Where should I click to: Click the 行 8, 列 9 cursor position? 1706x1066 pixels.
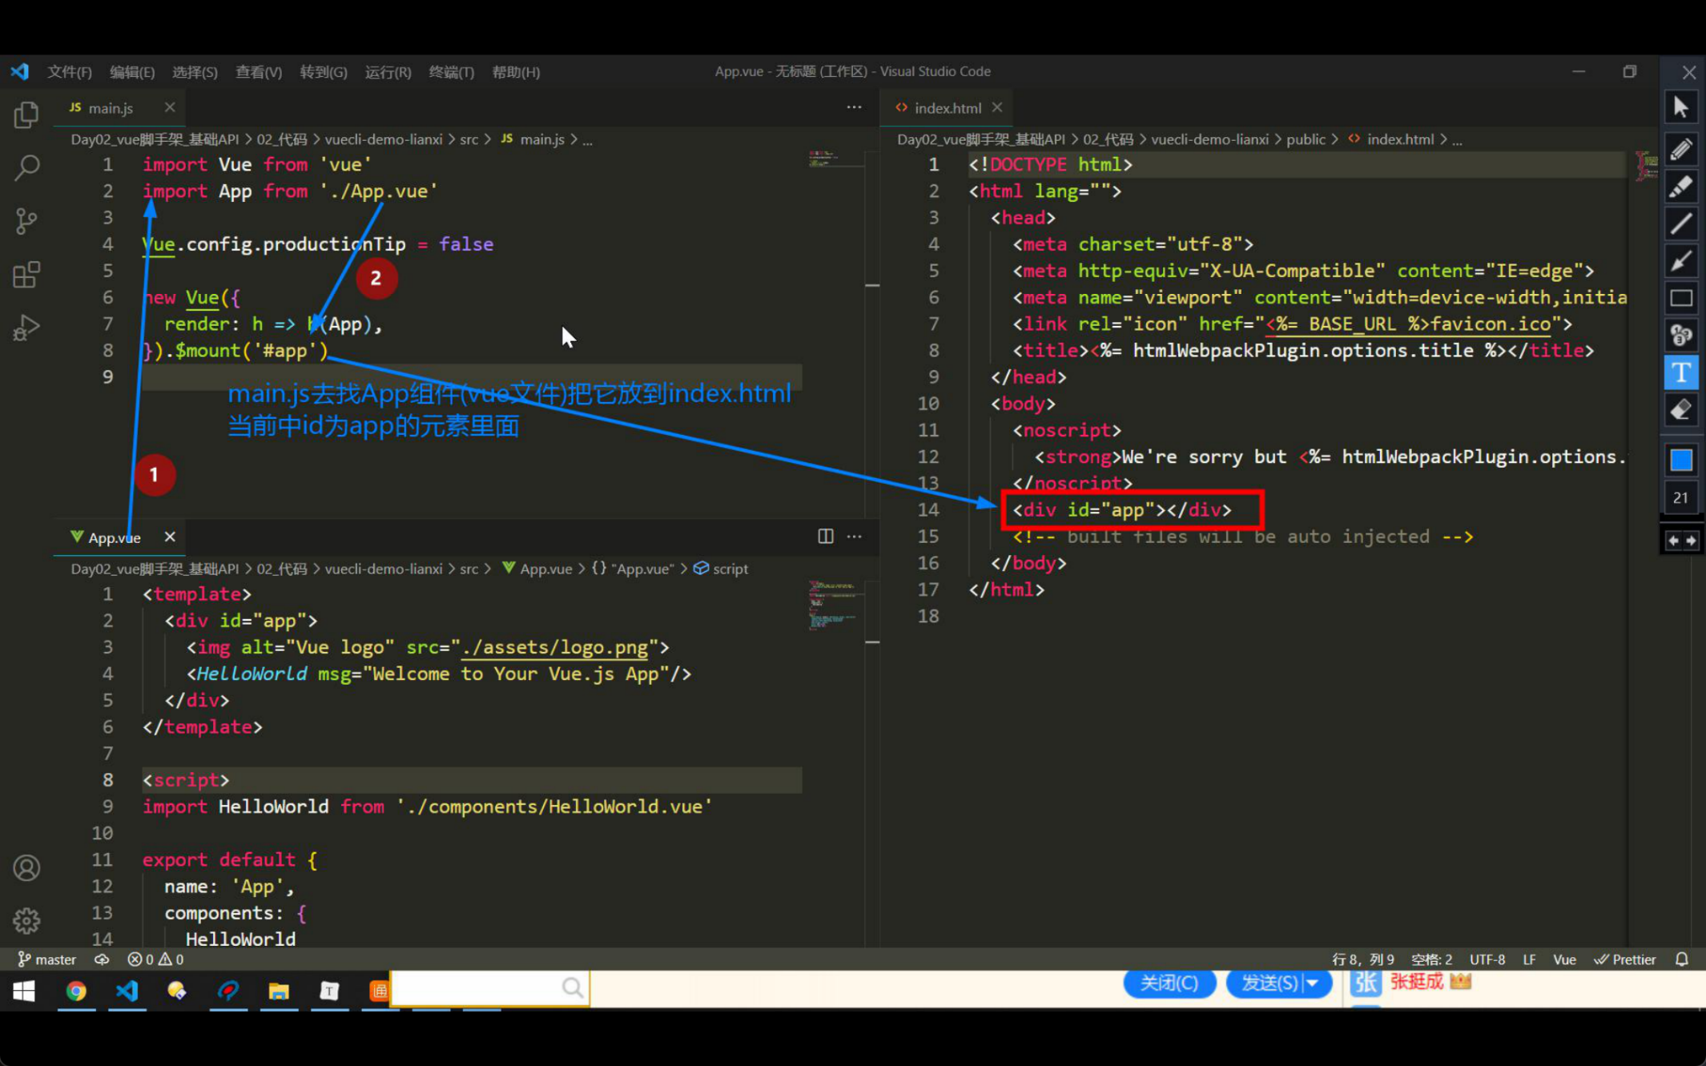(1362, 959)
